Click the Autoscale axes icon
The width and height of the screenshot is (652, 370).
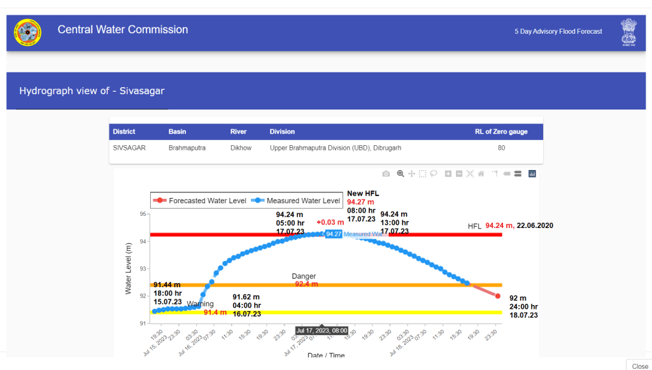(470, 174)
